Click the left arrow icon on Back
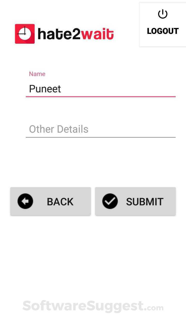The height and width of the screenshot is (331, 186). [x=25, y=201]
